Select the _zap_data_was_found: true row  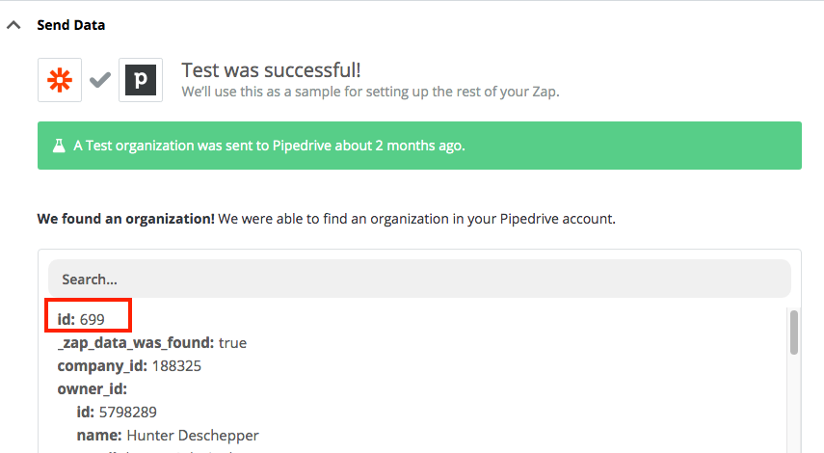[x=152, y=342]
